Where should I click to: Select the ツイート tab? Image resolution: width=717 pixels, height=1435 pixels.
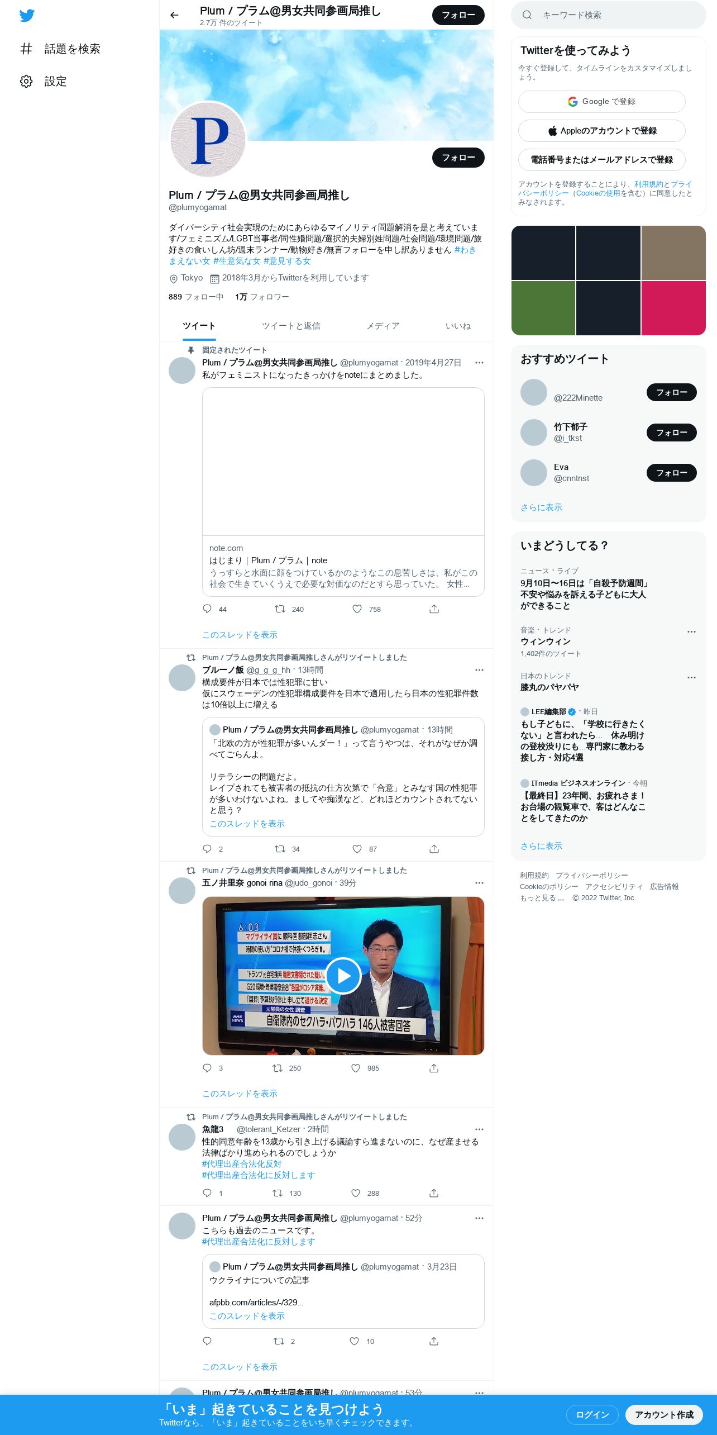199,326
